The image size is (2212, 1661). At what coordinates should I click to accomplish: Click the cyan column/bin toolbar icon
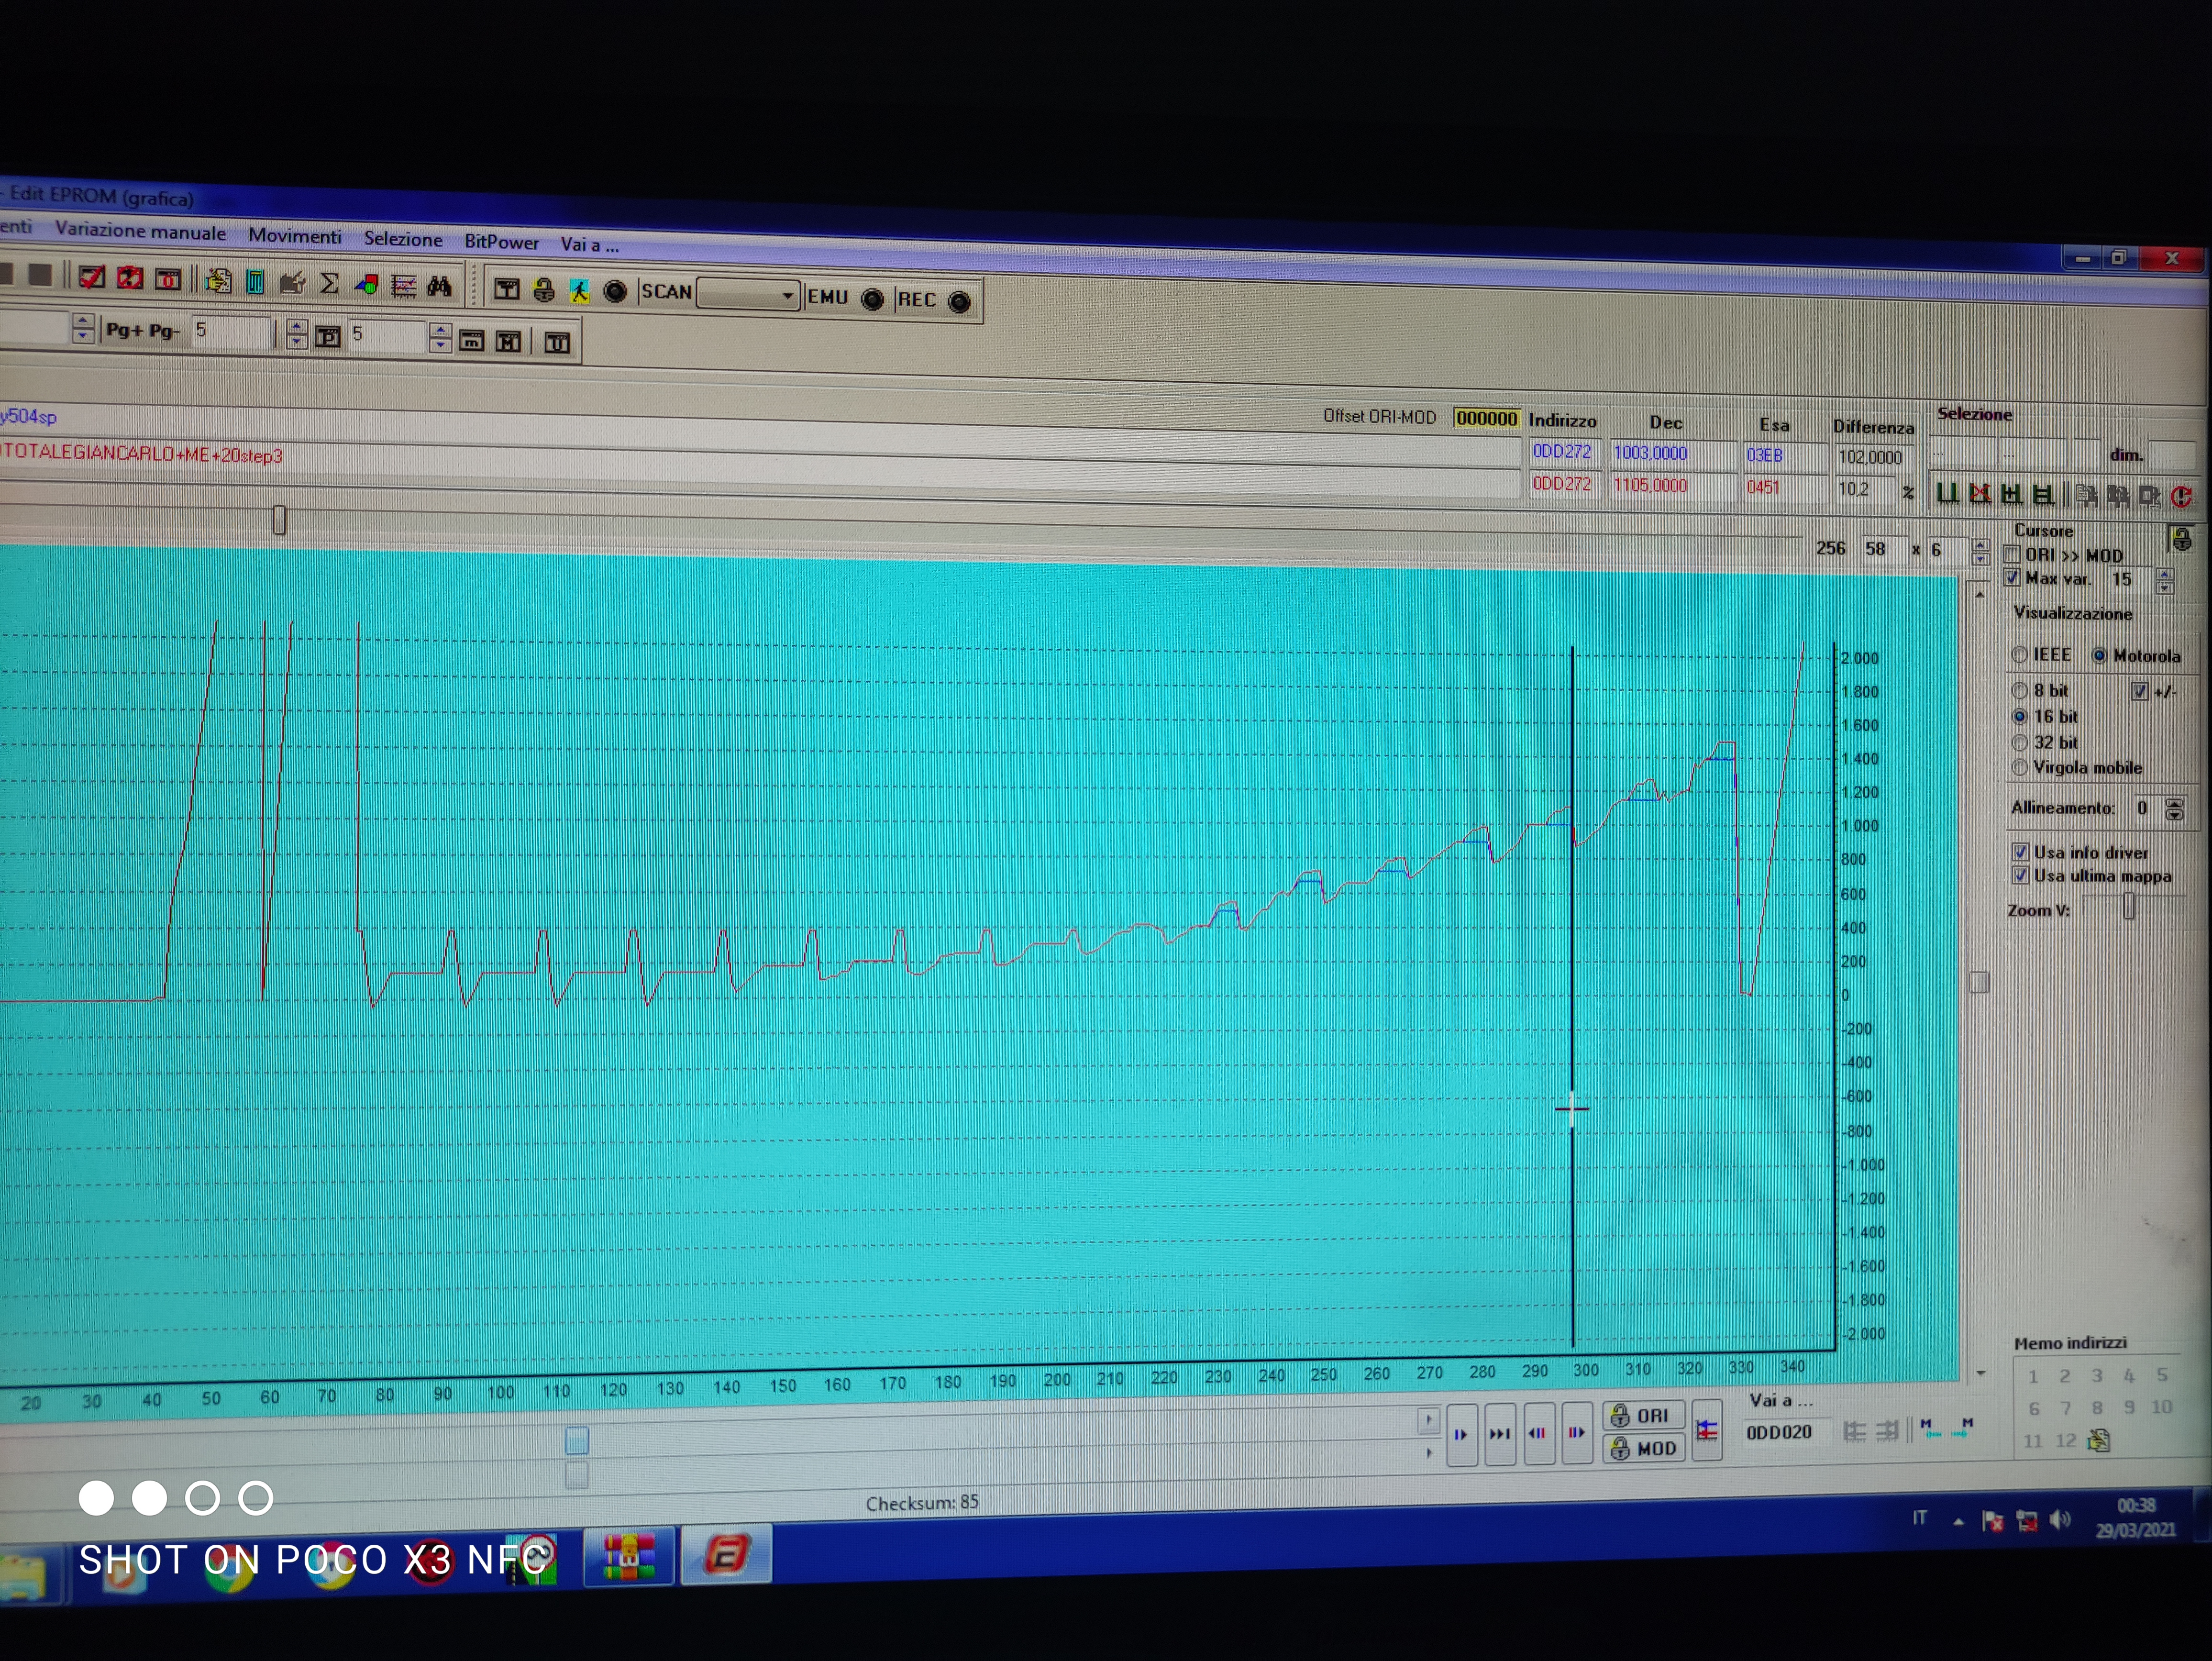(255, 282)
